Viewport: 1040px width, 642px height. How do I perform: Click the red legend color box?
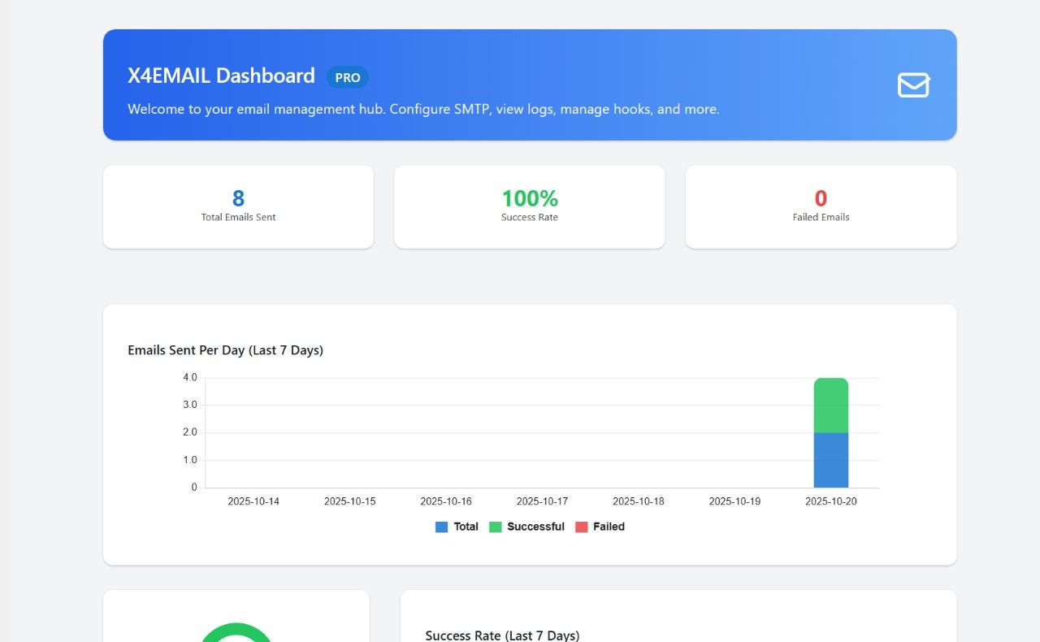coord(582,527)
